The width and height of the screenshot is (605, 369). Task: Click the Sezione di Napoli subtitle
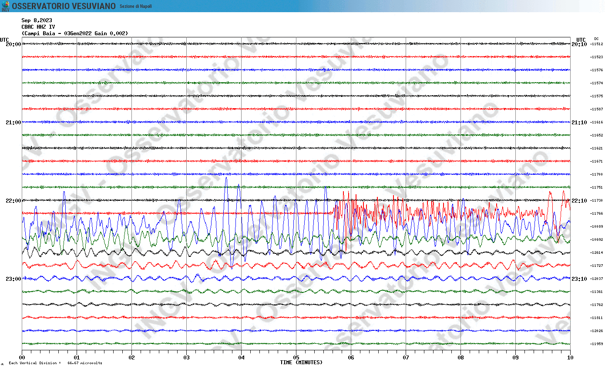[136, 6]
